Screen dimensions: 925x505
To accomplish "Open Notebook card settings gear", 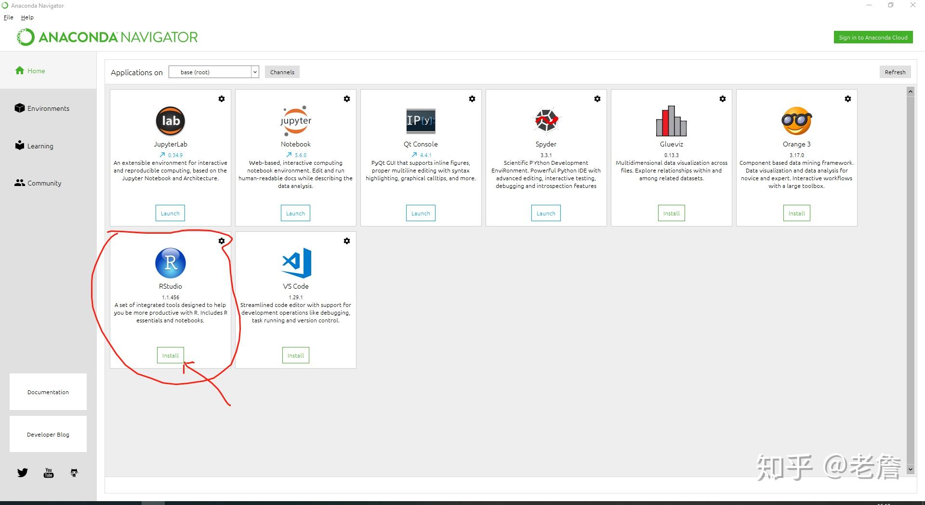I will tap(347, 99).
